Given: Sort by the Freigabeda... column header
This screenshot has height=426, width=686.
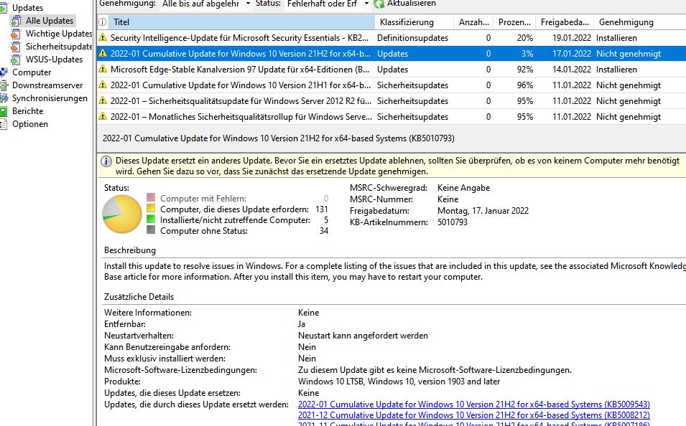Looking at the screenshot, I should [x=565, y=22].
